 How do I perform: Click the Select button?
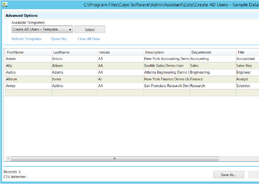tap(90, 29)
